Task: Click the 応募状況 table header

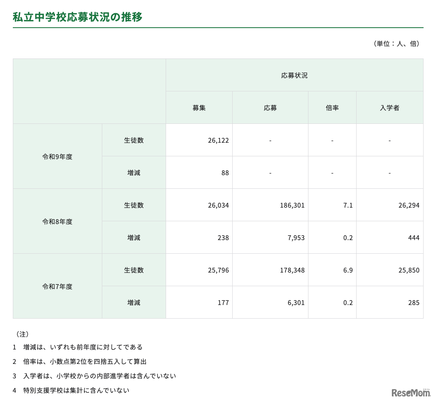Action: [294, 75]
